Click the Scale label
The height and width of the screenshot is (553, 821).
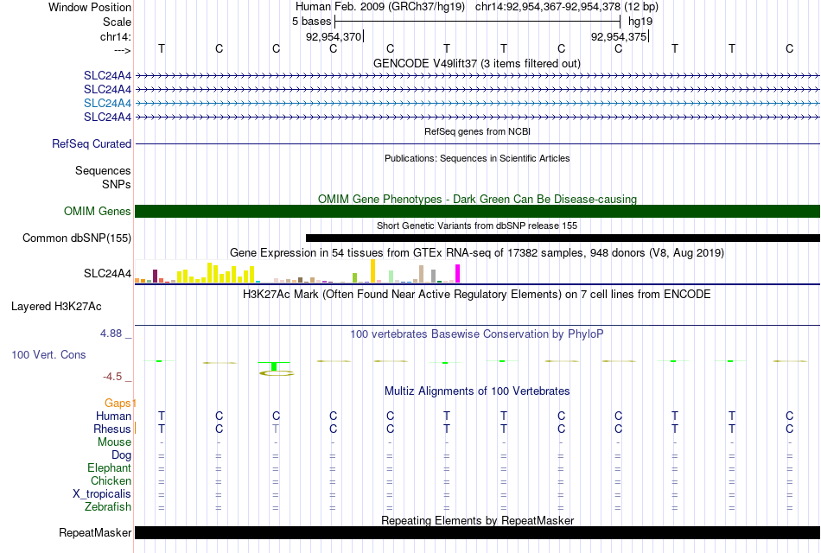(117, 22)
